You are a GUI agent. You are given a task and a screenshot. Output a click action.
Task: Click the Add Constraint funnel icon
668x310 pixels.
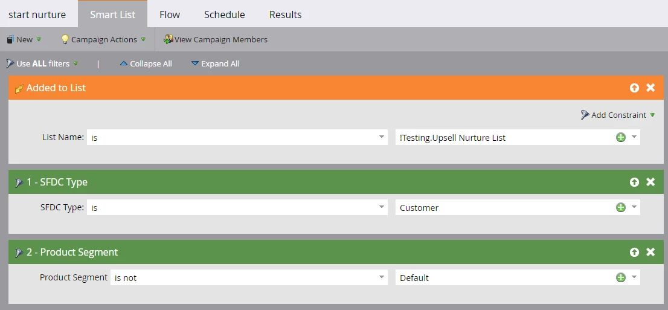[585, 115]
